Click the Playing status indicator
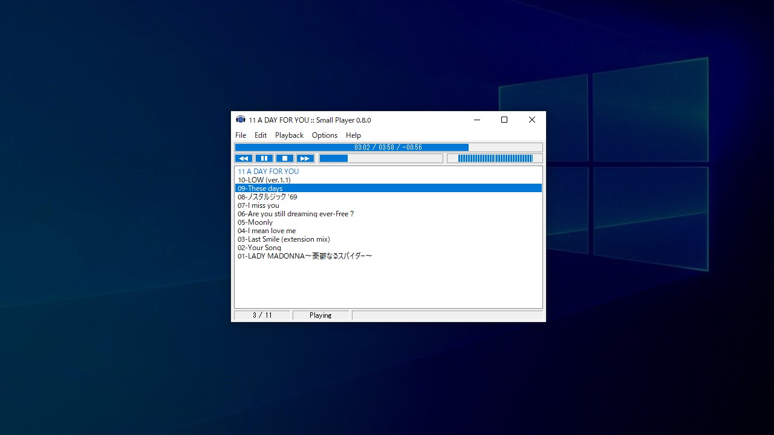This screenshot has height=435, width=774. click(320, 315)
